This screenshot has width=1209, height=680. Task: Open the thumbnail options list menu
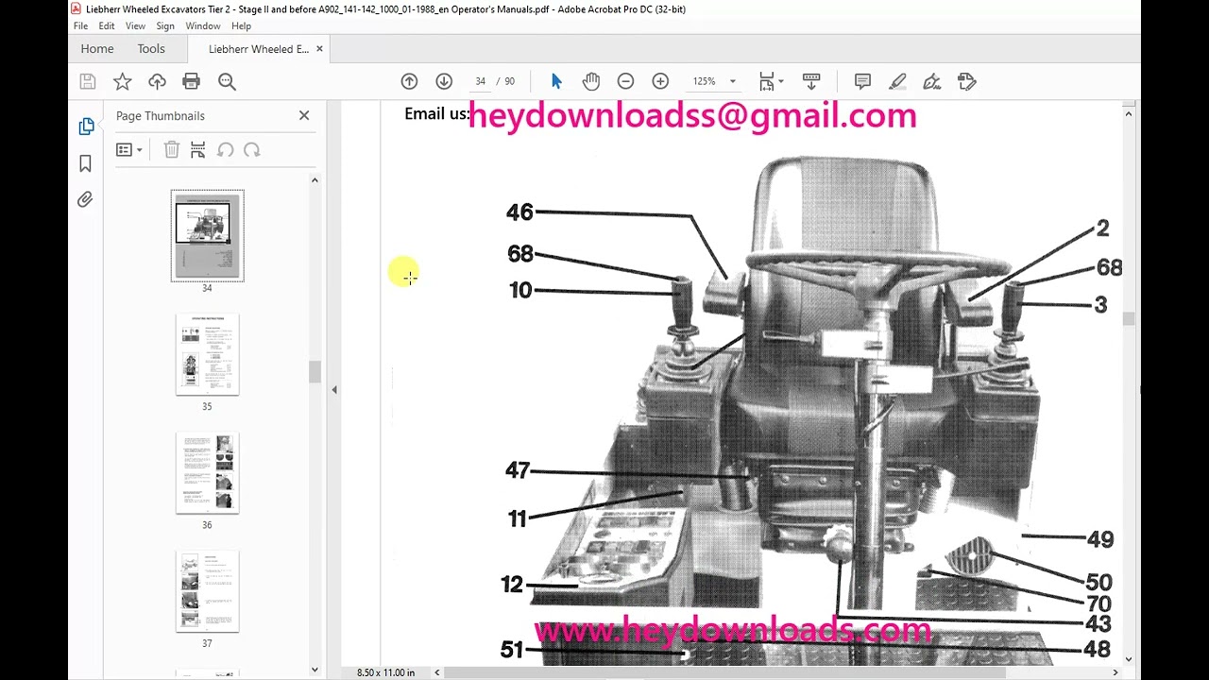click(x=128, y=149)
